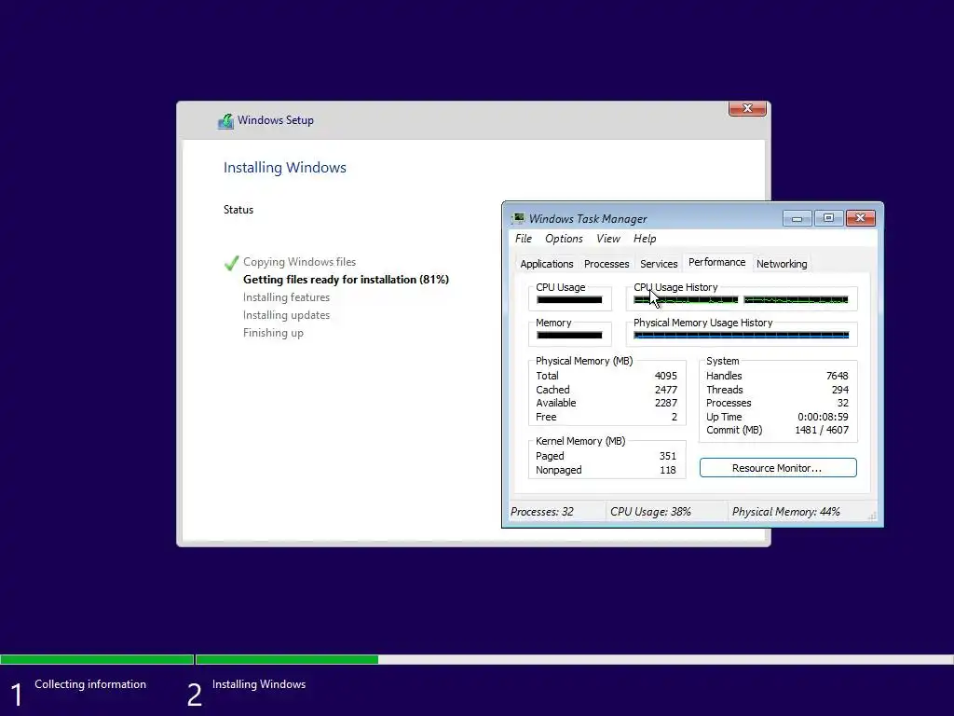Click the Kernel Memory (MB) group label
Image resolution: width=954 pixels, height=716 pixels.
click(x=580, y=441)
